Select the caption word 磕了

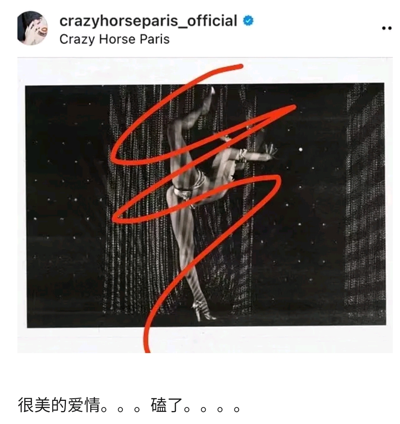click(167, 405)
